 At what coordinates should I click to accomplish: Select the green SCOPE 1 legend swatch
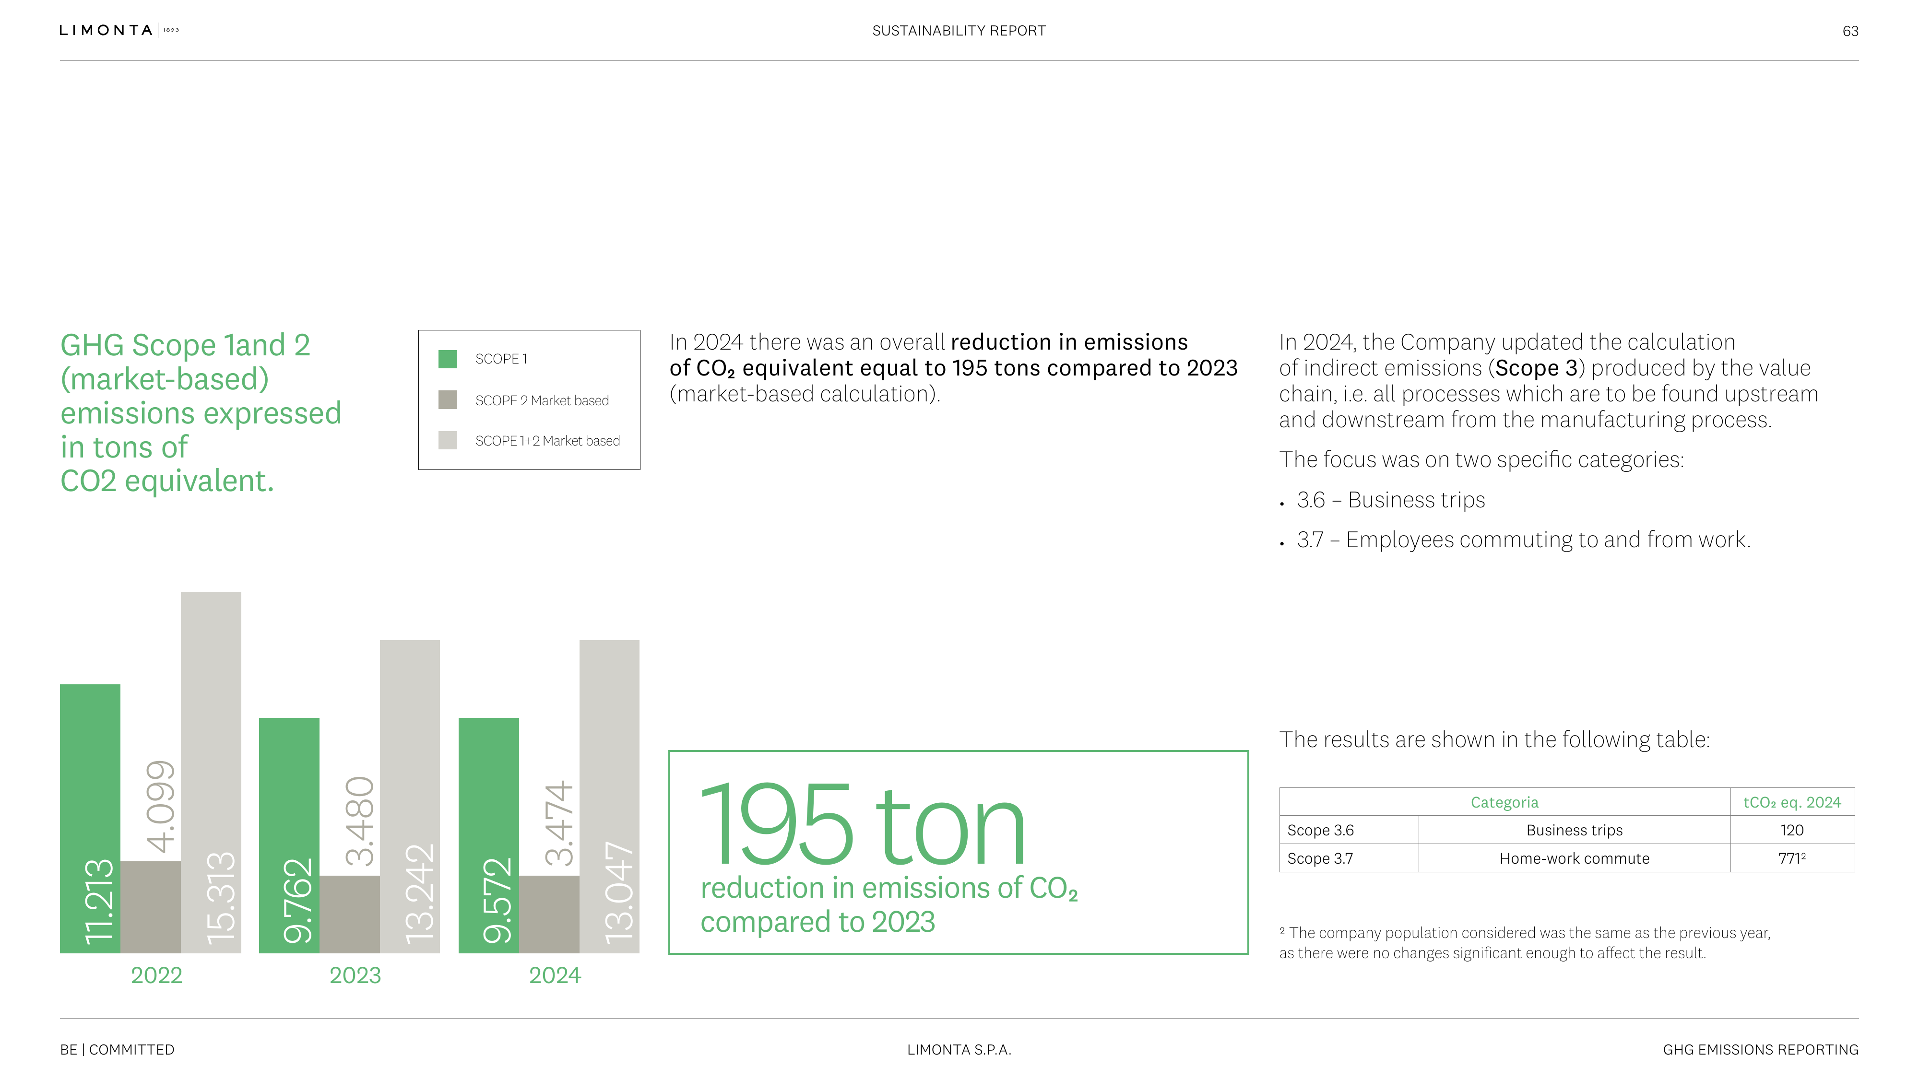pyautogui.click(x=448, y=359)
